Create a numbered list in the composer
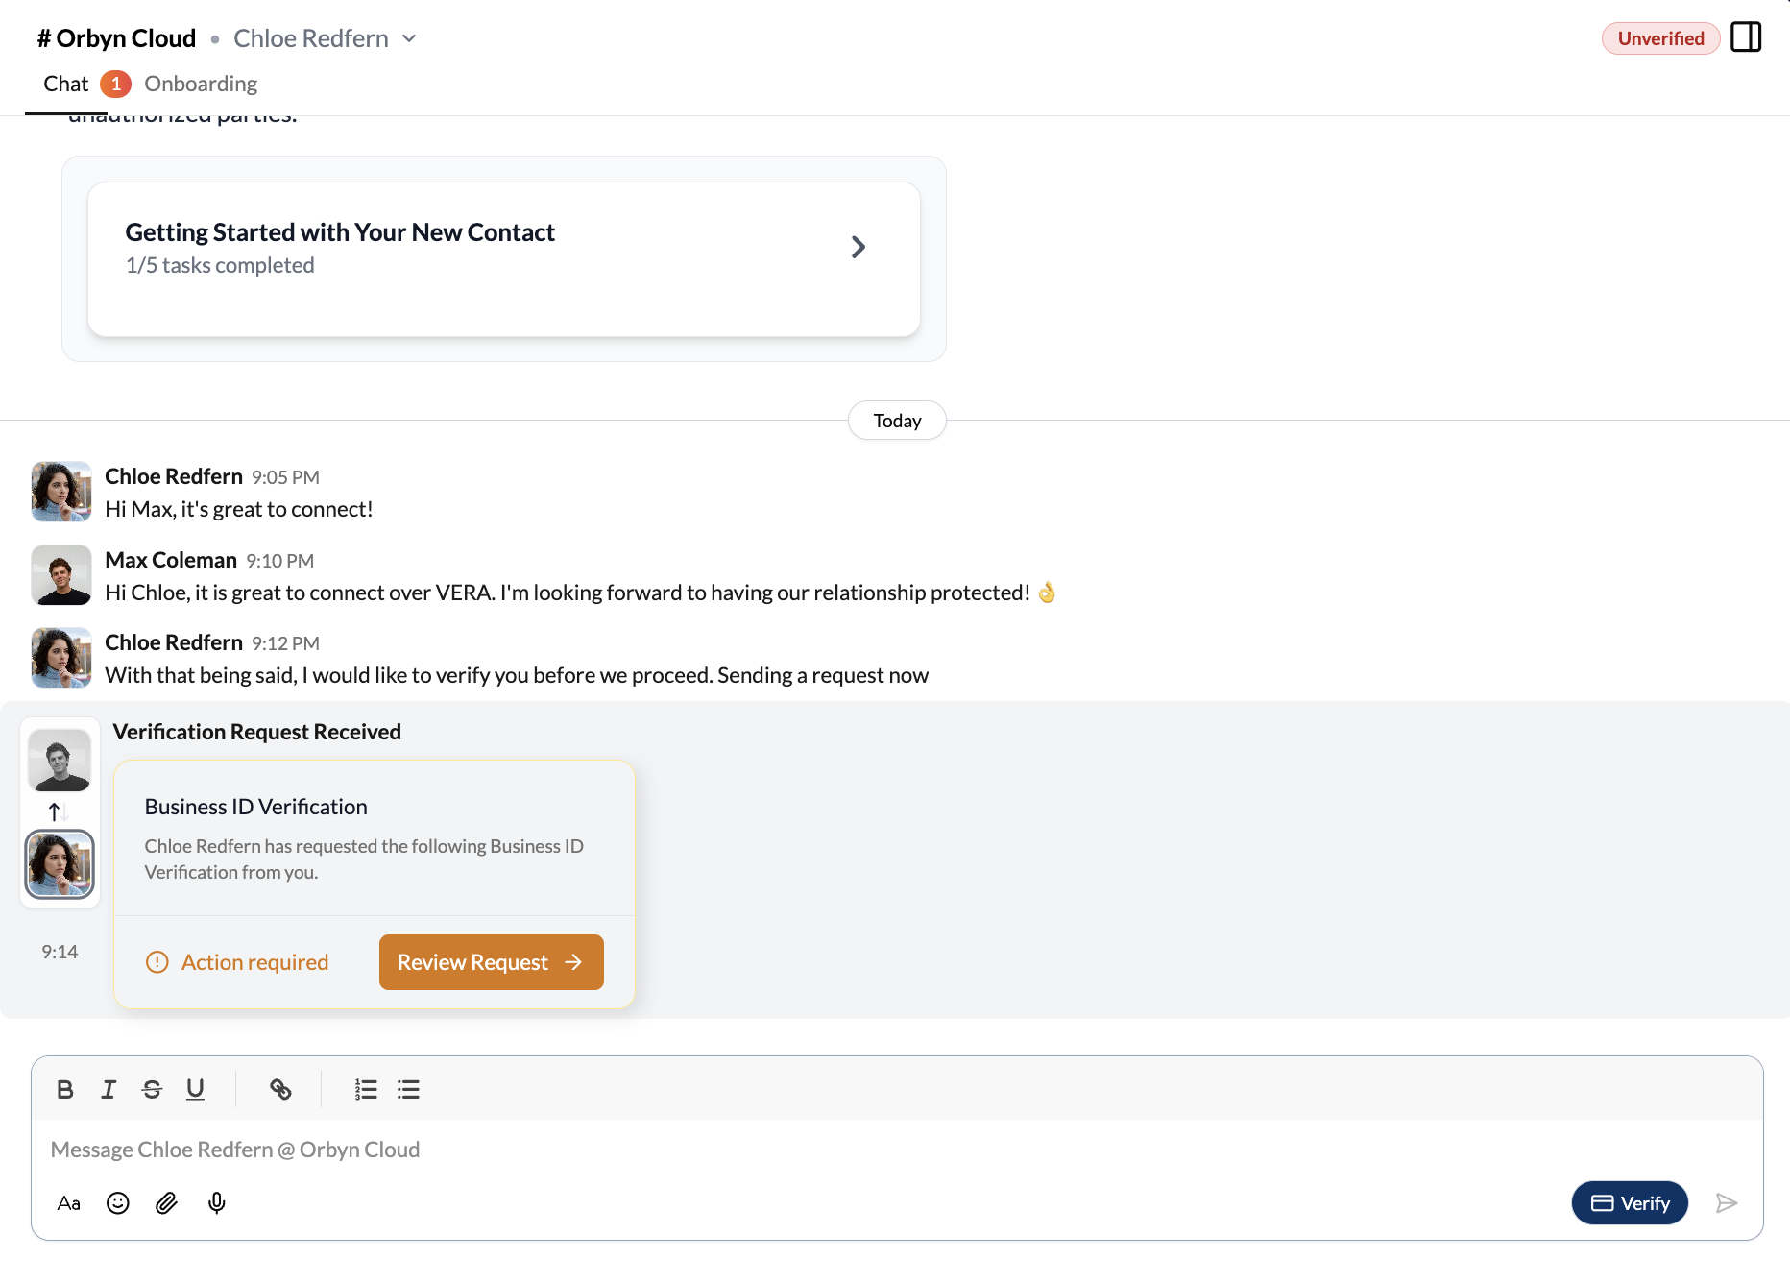This screenshot has height=1283, width=1790. coord(366,1089)
